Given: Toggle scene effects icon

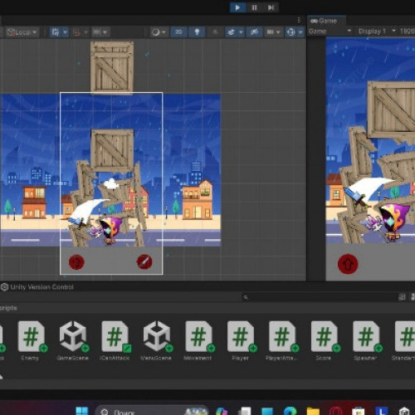Looking at the screenshot, I should click(231, 32).
